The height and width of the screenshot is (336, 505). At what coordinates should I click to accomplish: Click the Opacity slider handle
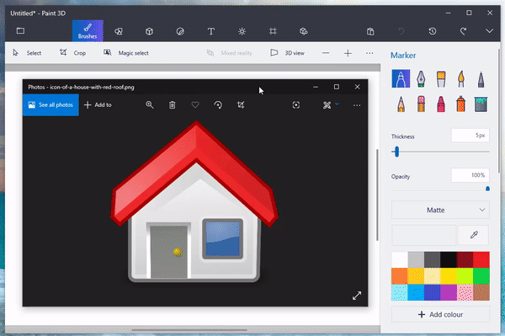[x=487, y=189]
